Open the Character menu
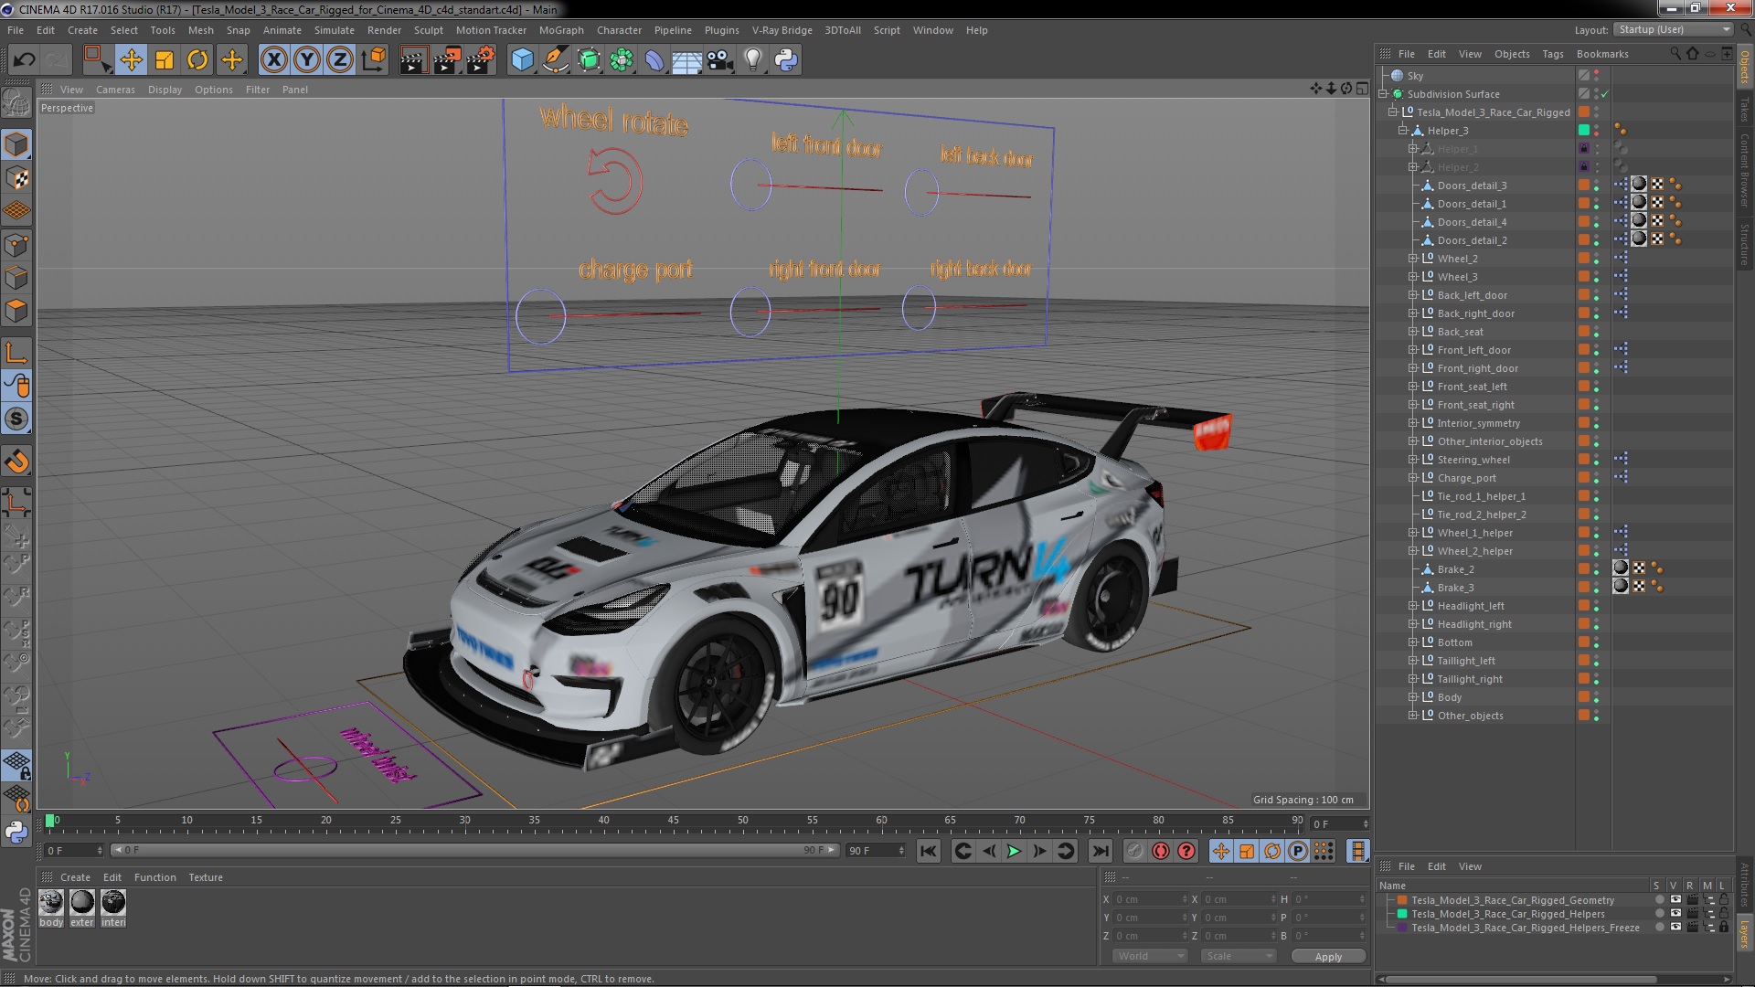 (619, 30)
